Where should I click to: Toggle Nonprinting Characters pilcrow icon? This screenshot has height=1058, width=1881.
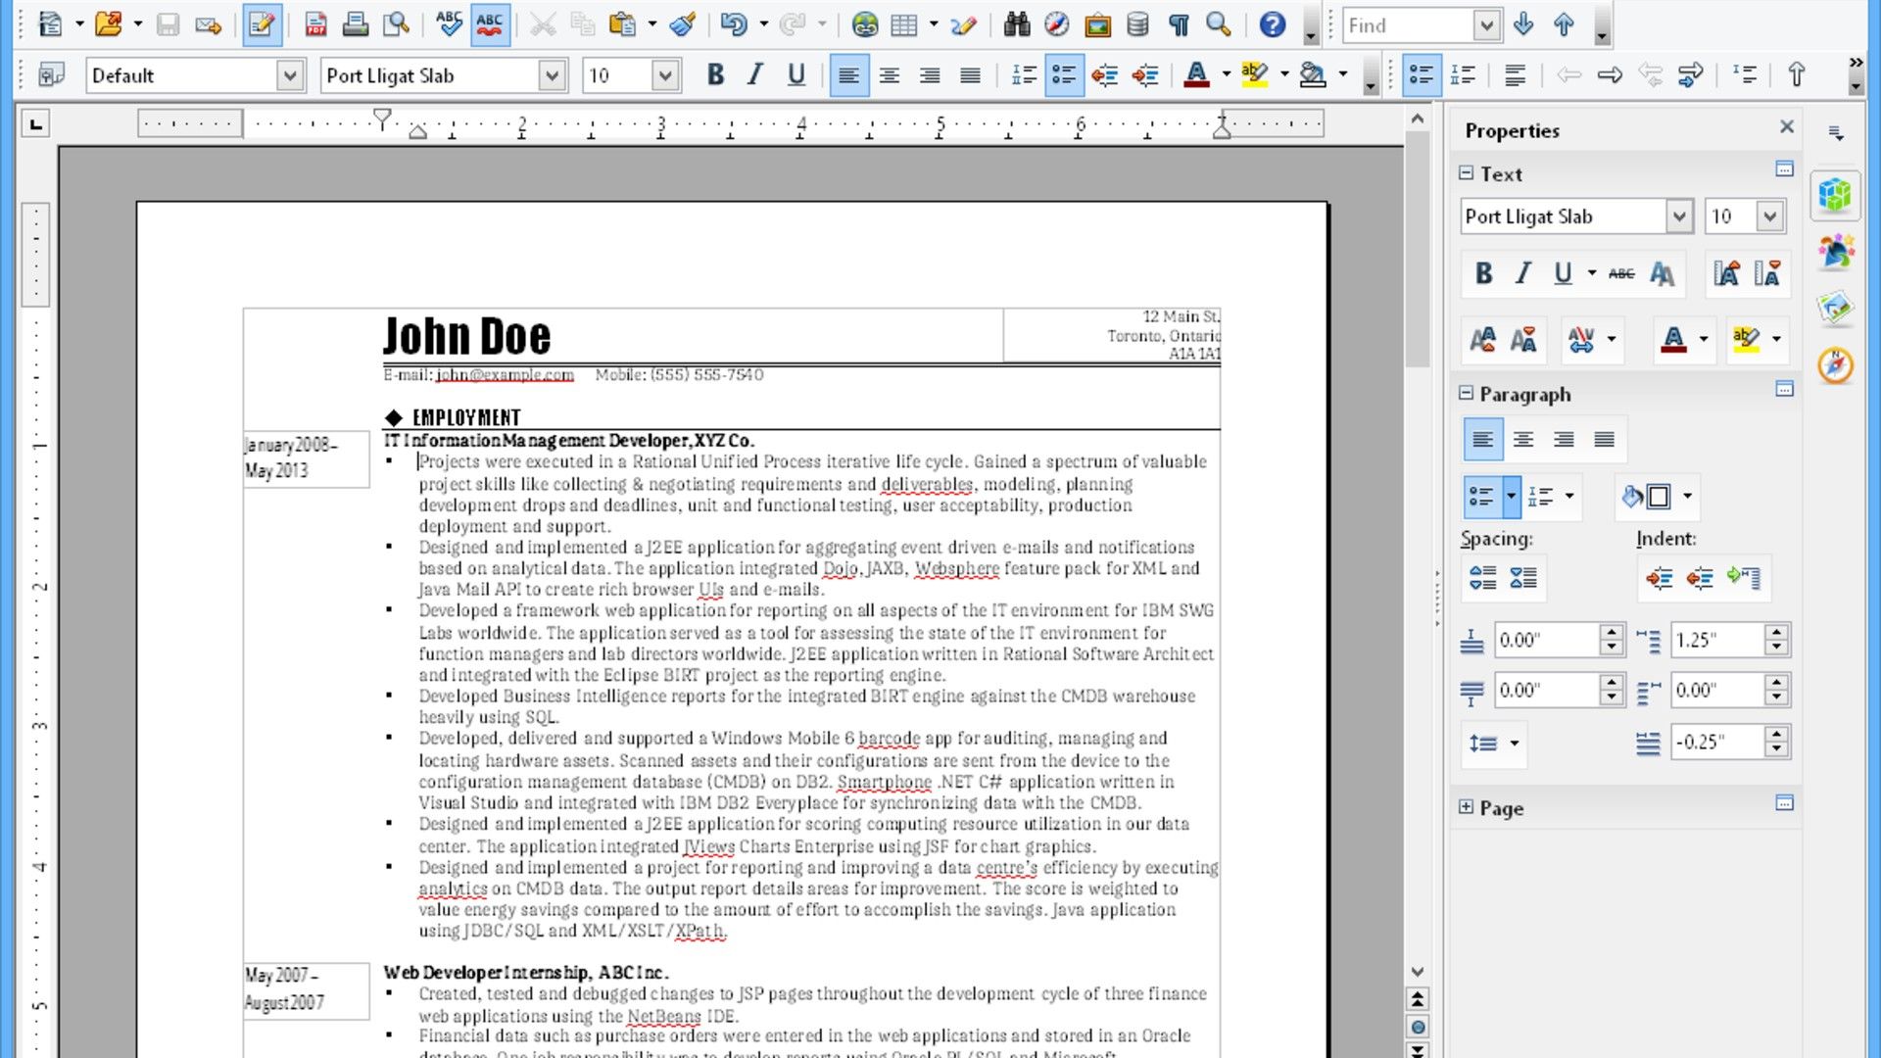1179,24
